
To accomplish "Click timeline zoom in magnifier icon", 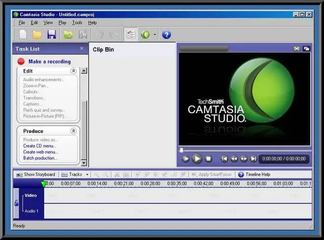I will click(x=96, y=175).
